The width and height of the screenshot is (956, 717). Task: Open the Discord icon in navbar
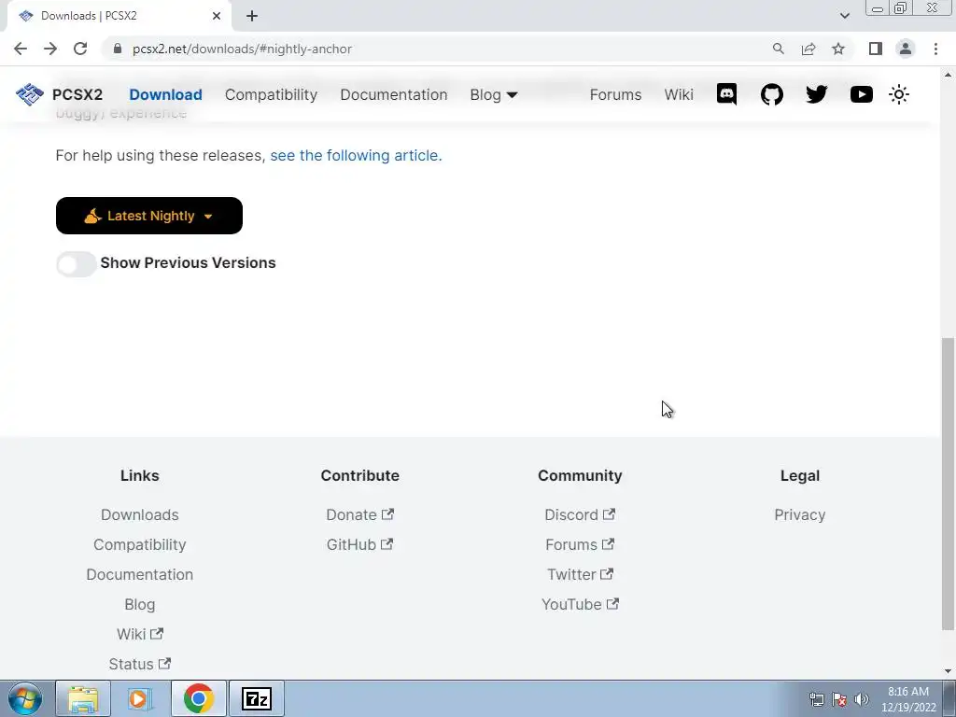pyautogui.click(x=726, y=94)
